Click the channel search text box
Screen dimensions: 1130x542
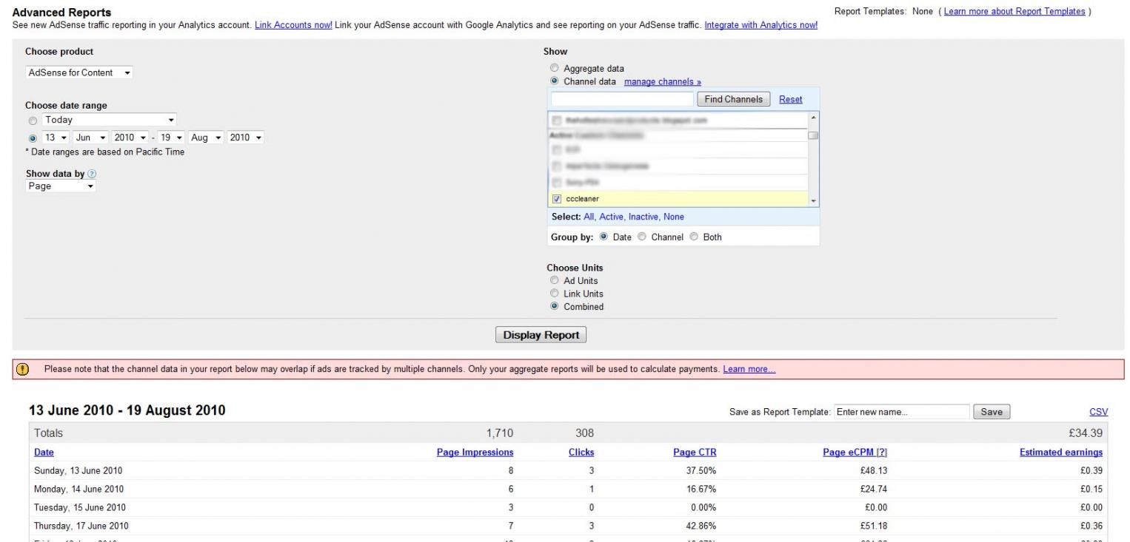(622, 99)
